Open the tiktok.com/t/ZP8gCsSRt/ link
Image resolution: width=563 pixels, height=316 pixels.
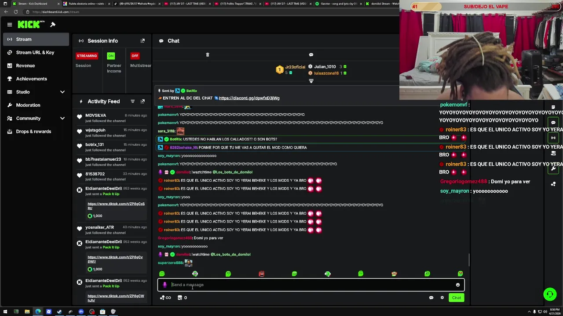116,206
